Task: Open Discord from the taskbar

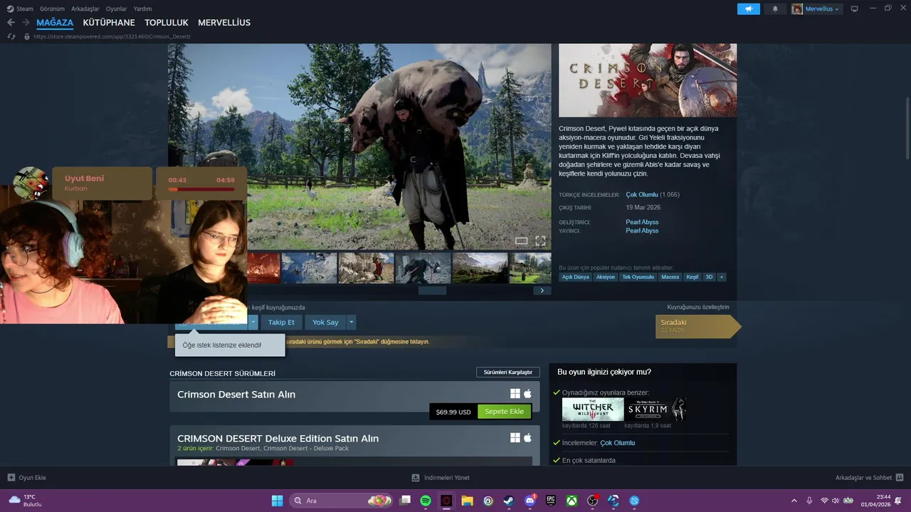Action: click(x=530, y=501)
